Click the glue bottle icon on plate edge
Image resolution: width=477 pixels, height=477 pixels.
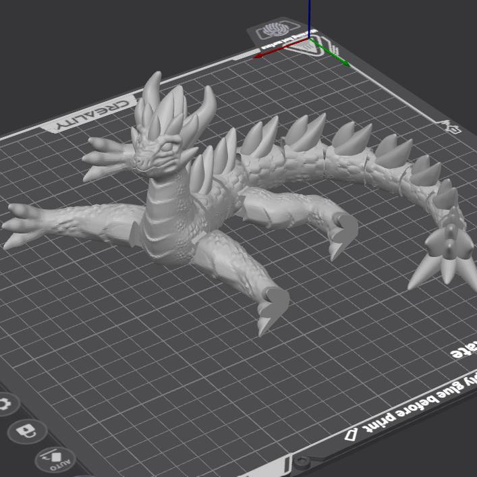352,433
